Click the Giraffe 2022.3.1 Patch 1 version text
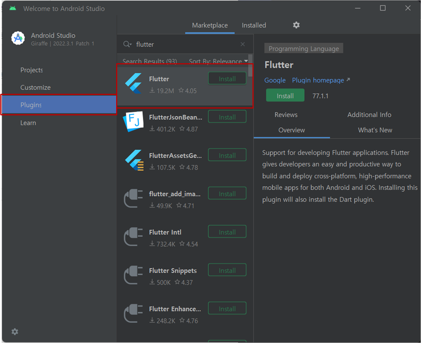The width and height of the screenshot is (421, 343). tap(62, 44)
